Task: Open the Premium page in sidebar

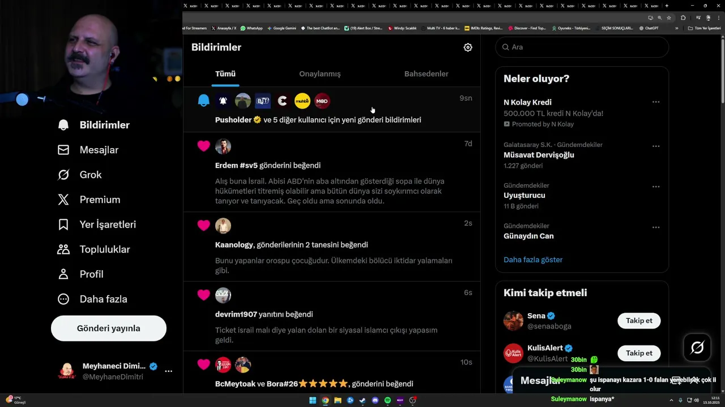Action: [89, 200]
